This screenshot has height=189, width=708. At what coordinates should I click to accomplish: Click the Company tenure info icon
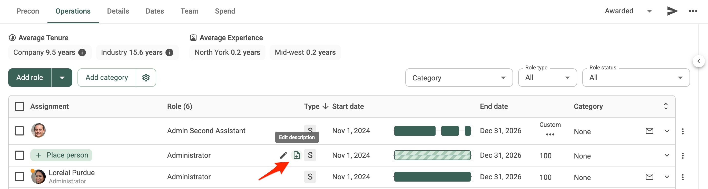click(x=82, y=52)
